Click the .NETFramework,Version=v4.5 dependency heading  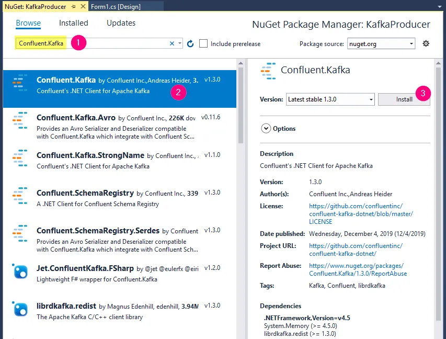[307, 318]
